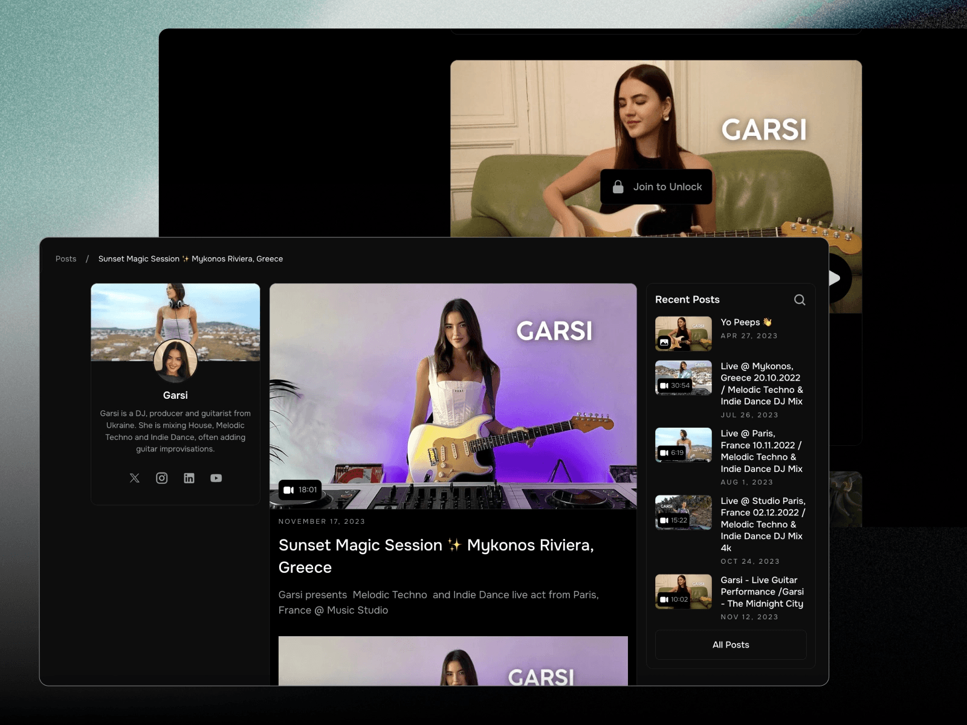Click the image icon on Yo Peeps thumbnail

pos(664,343)
